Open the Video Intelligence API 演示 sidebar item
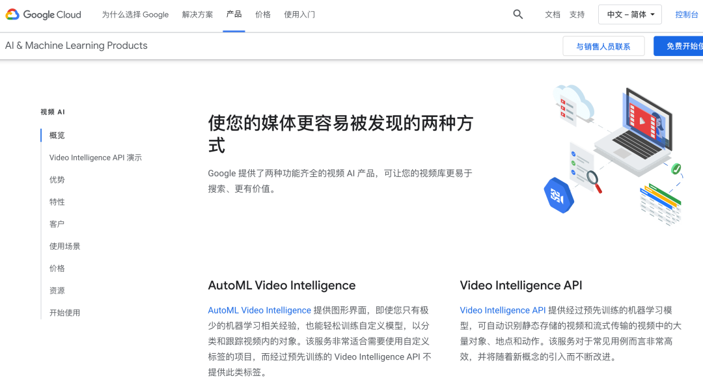Viewport: 703px width, 387px height. (x=96, y=157)
